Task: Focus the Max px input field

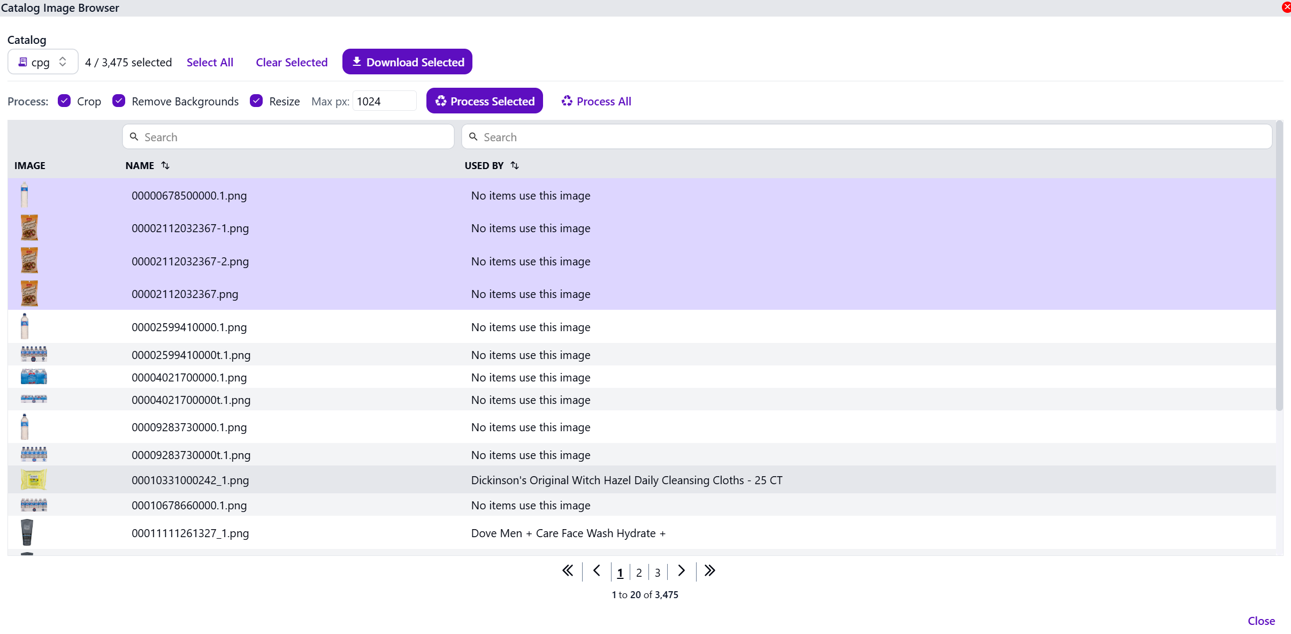Action: coord(384,101)
